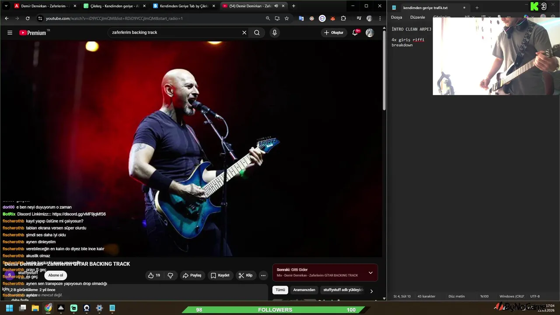Click 'Düz metin' in Notepad status bar
Viewport: 560px width, 315px height.
[x=456, y=296]
